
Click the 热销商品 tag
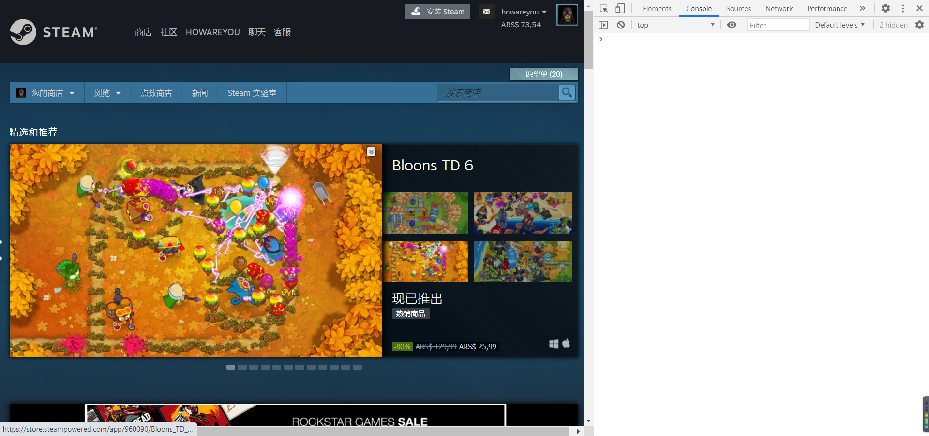(x=410, y=313)
